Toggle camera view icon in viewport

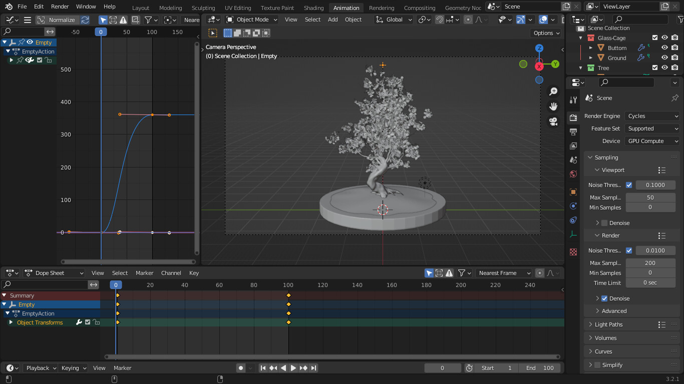pos(553,121)
